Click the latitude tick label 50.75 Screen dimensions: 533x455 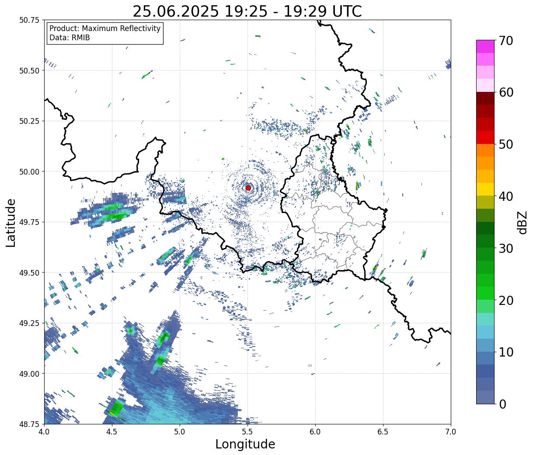pyautogui.click(x=29, y=20)
